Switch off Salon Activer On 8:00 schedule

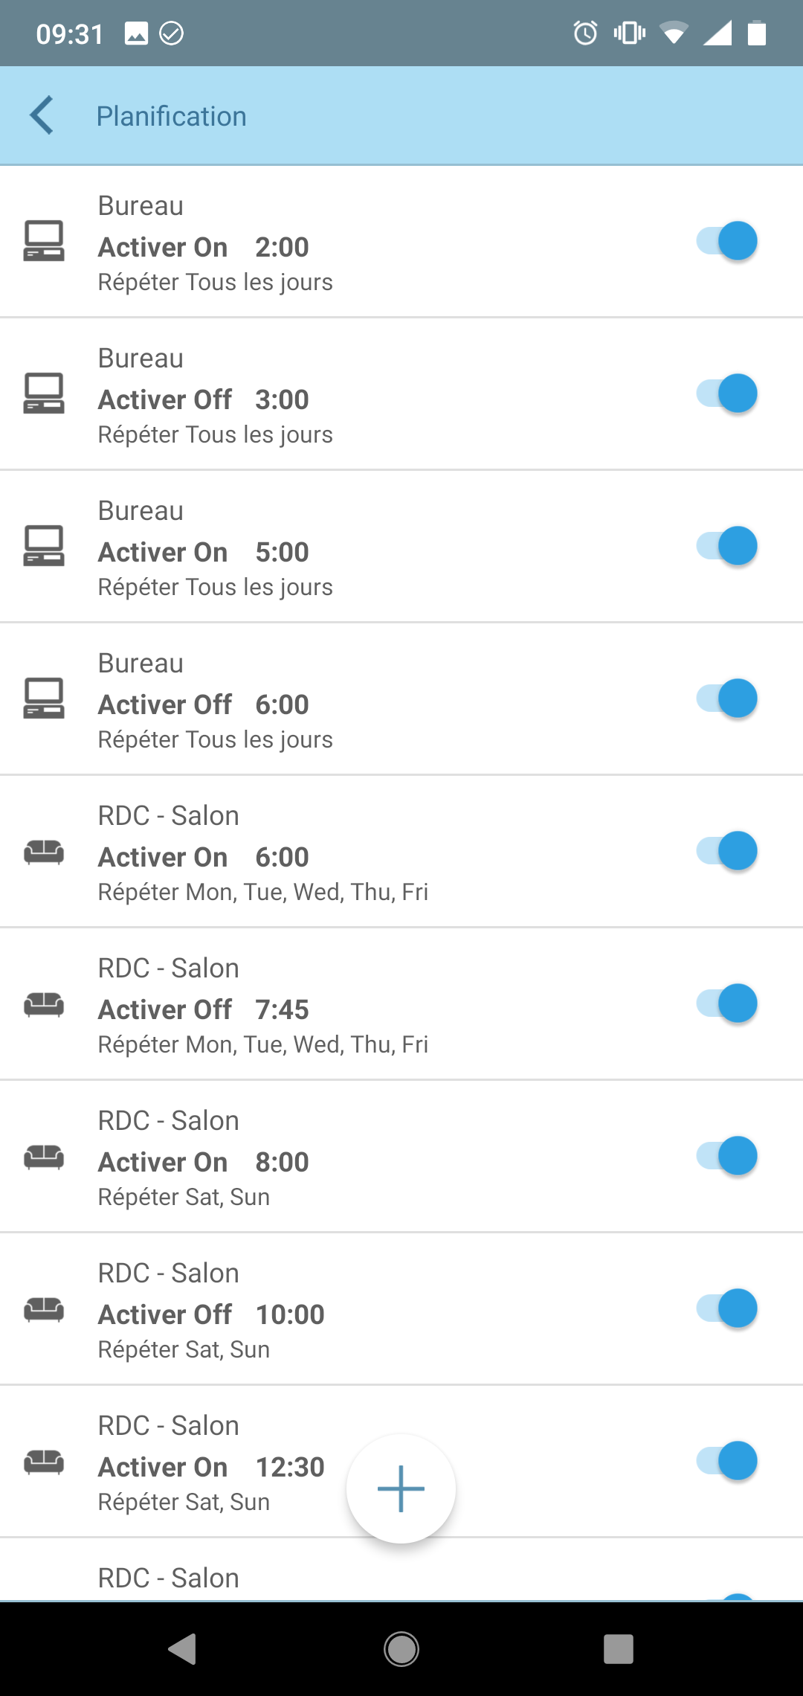726,1156
